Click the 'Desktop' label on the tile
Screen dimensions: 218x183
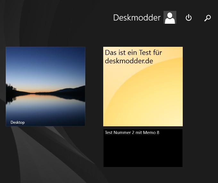[x=18, y=122]
